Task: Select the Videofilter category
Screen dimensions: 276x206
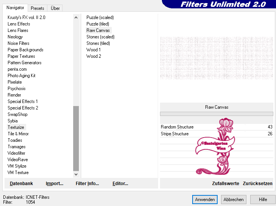Action: [x=16, y=153]
